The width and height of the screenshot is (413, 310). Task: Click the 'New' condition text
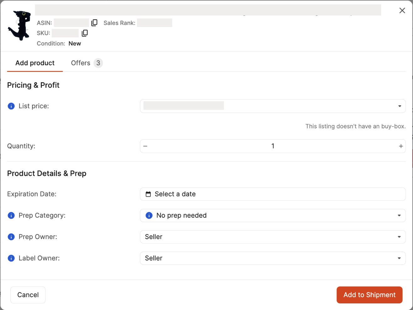(75, 44)
